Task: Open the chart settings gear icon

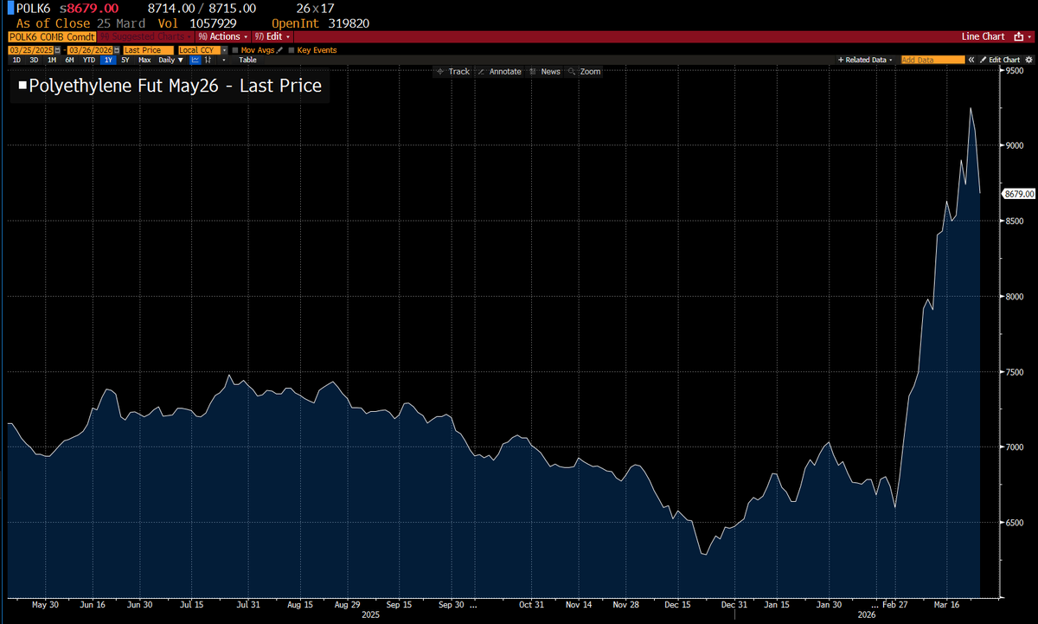Action: 1028,60
